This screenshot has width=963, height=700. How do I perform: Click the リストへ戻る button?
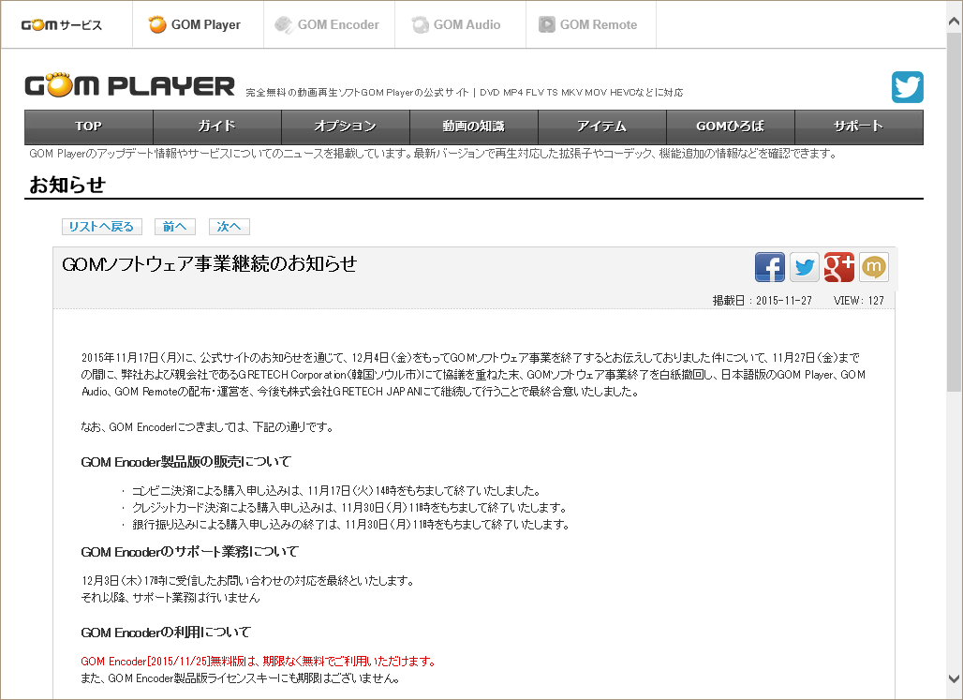point(101,226)
